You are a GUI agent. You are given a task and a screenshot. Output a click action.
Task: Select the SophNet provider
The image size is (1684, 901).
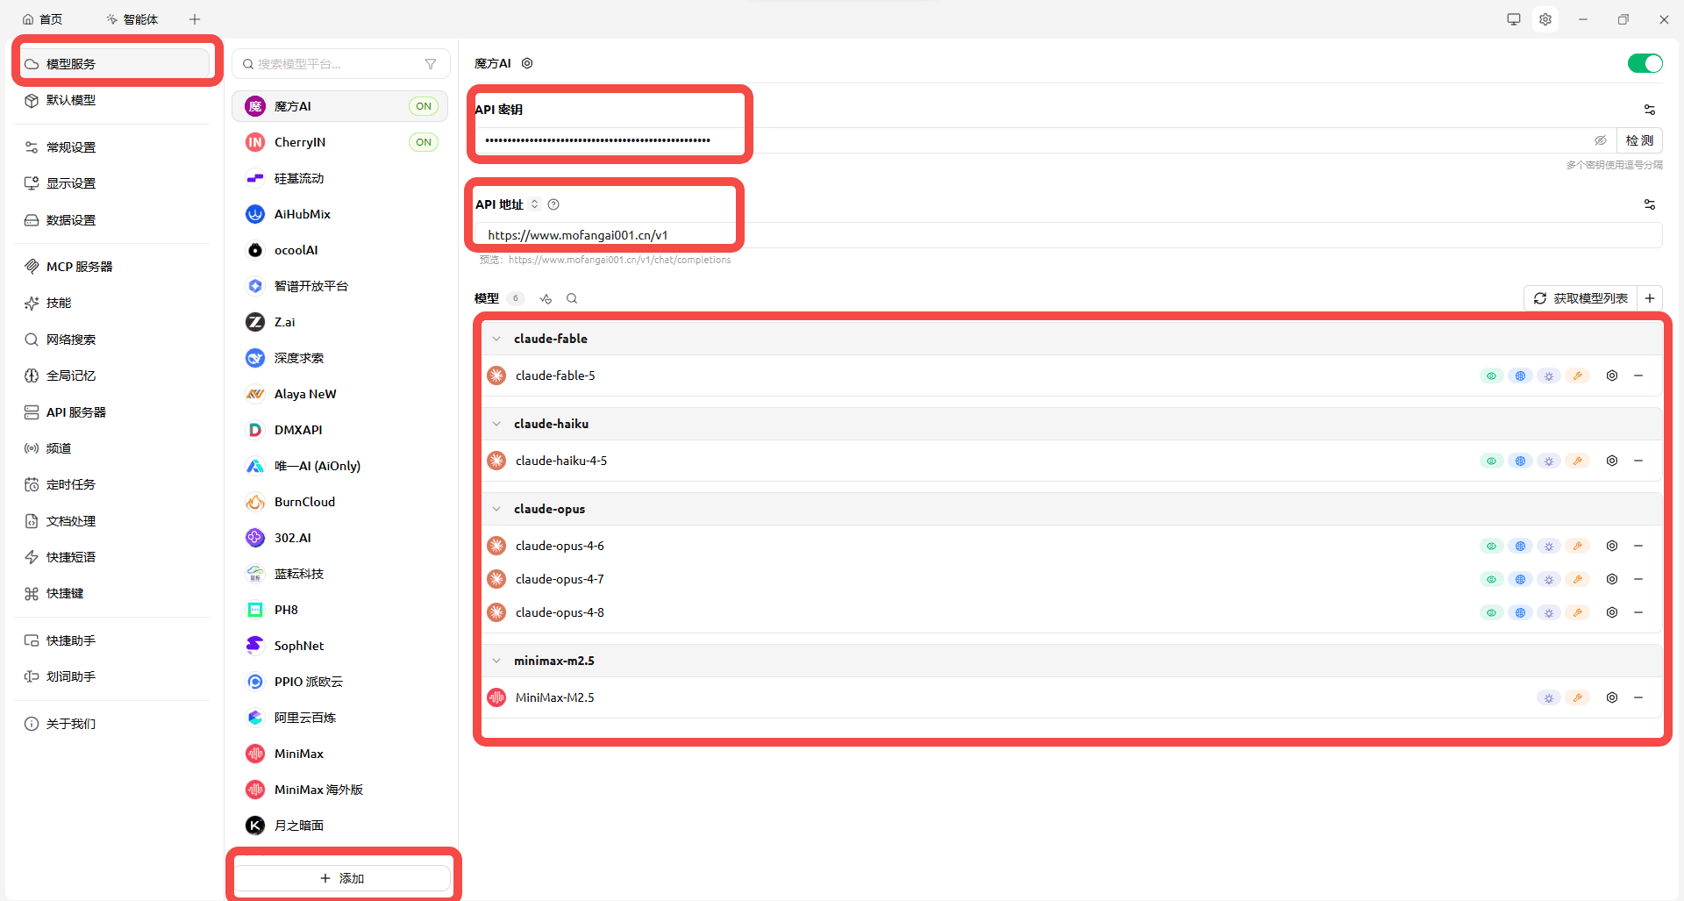[340, 646]
